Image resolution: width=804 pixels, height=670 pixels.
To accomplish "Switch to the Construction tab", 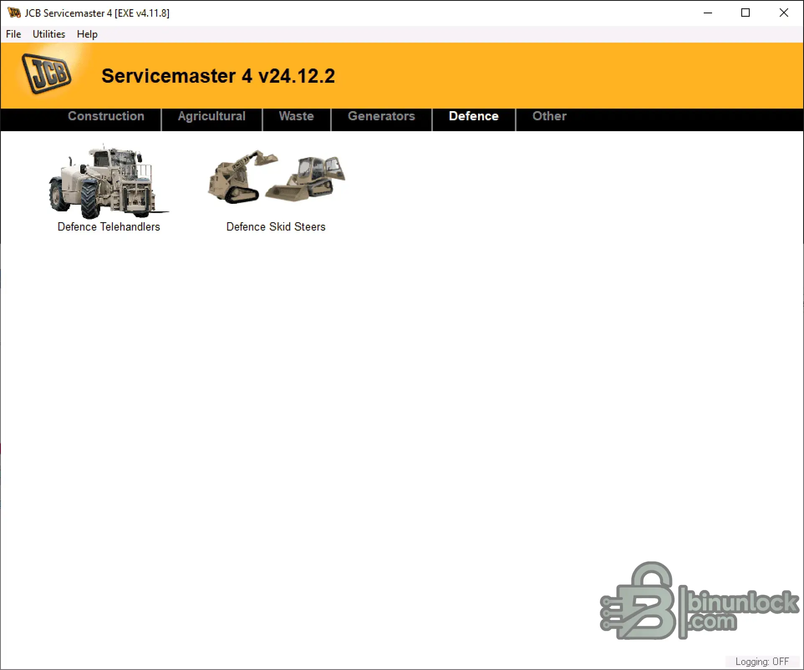I will click(x=106, y=116).
